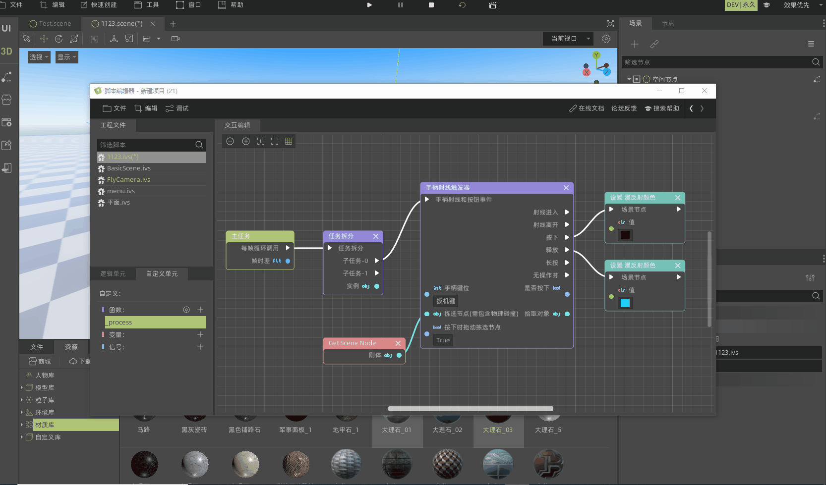Viewport: 826px width, 485px height.
Task: Add new node with plus icon in scene panel
Action: point(635,44)
